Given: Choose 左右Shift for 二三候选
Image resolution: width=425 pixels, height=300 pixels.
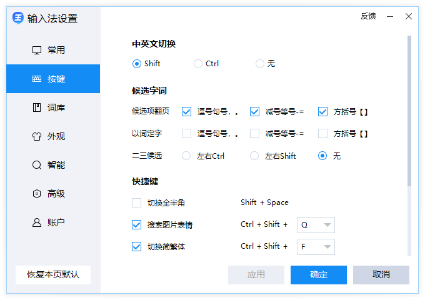Looking at the screenshot, I should coord(254,156).
